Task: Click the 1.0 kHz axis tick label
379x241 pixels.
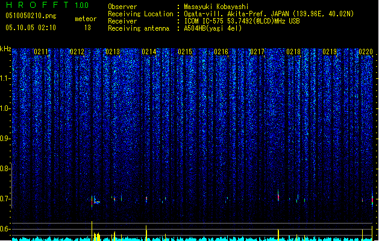Action: tap(5, 108)
